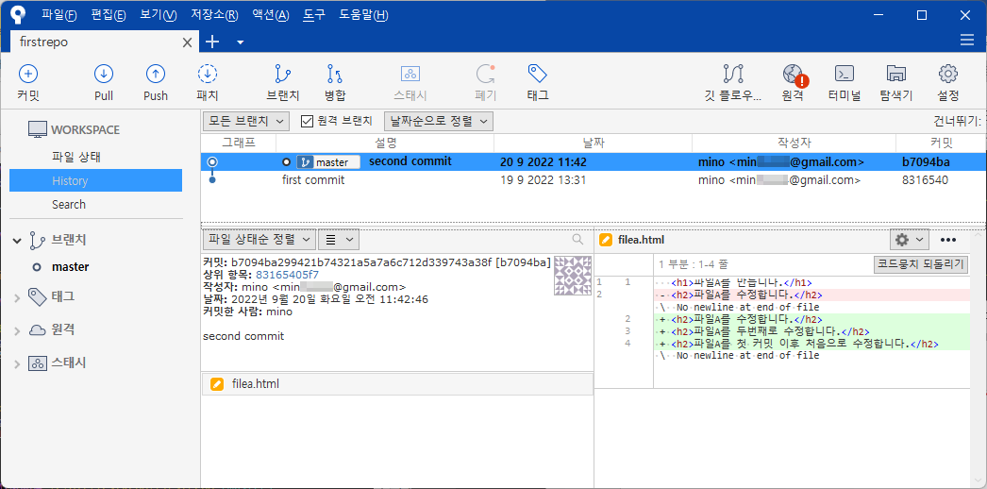Click the WORKSPACE monitor icon in sidebar
The height and width of the screenshot is (489, 987).
click(38, 129)
